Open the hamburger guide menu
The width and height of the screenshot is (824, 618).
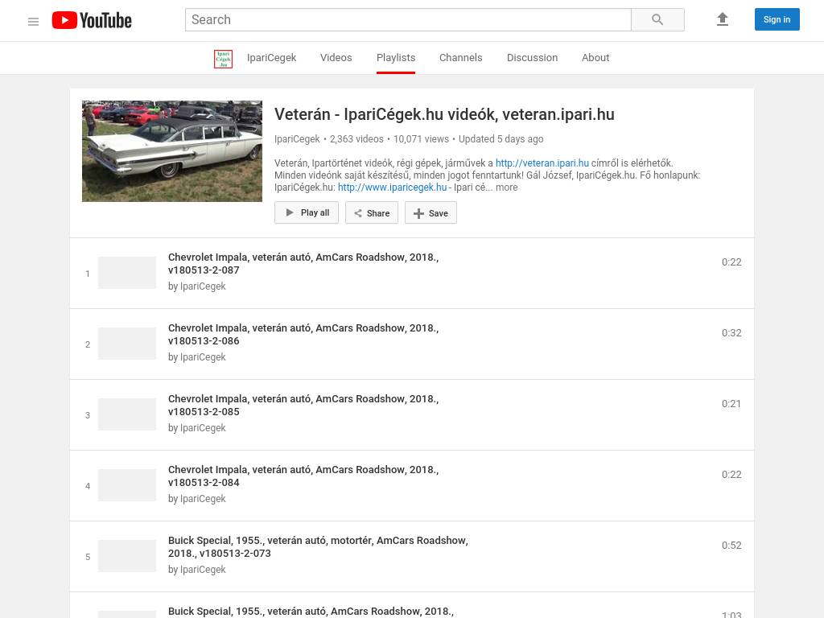[33, 21]
